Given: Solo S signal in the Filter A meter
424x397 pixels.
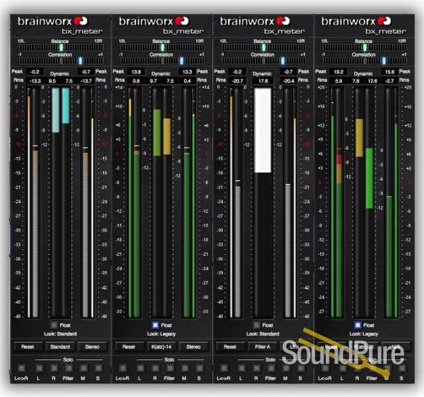Looking at the screenshot, I should coord(301,368).
